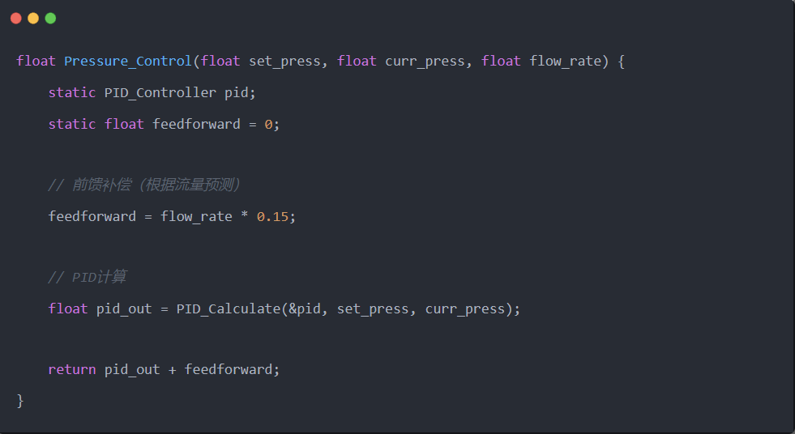Screen dimensions: 795x434
Task: Click the set_press parameter in function signature
Action: pyautogui.click(x=284, y=62)
